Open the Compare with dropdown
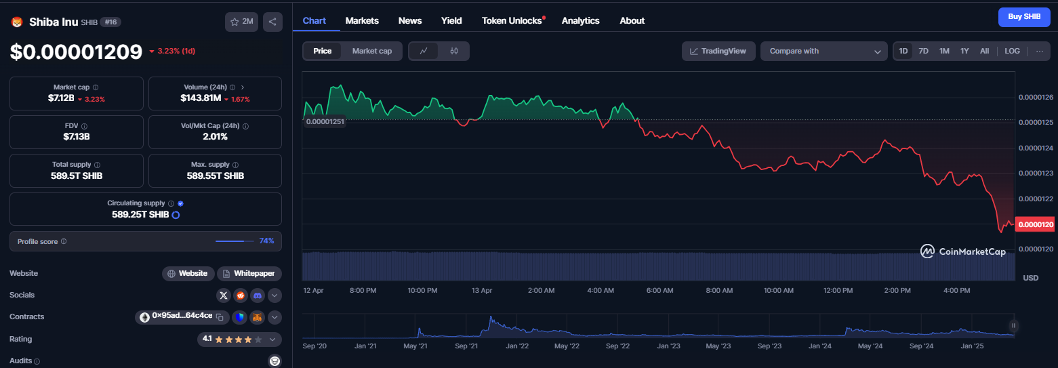The image size is (1058, 368). tap(823, 52)
